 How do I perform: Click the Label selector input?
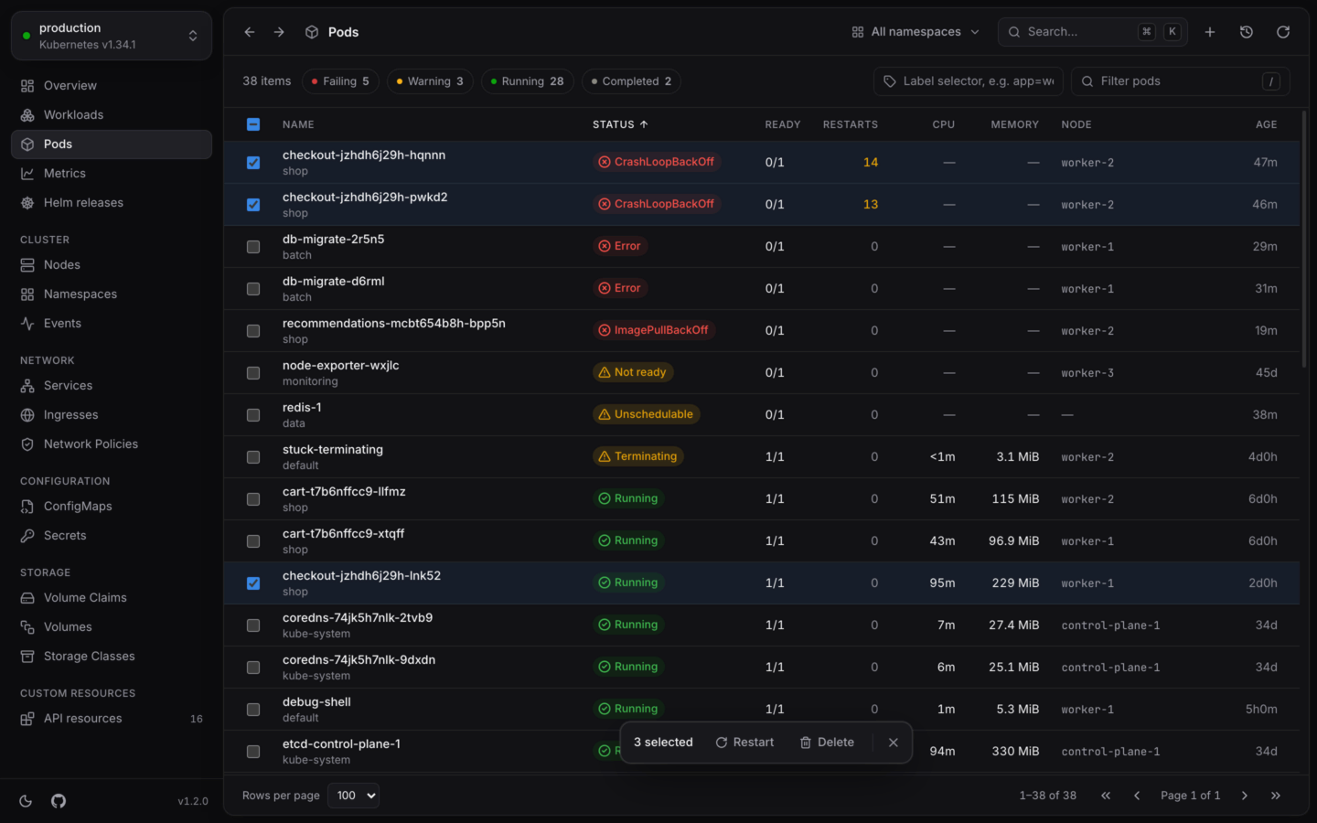[969, 81]
